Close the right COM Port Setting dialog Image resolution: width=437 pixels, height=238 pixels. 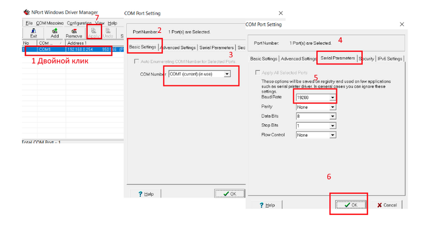(x=401, y=24)
